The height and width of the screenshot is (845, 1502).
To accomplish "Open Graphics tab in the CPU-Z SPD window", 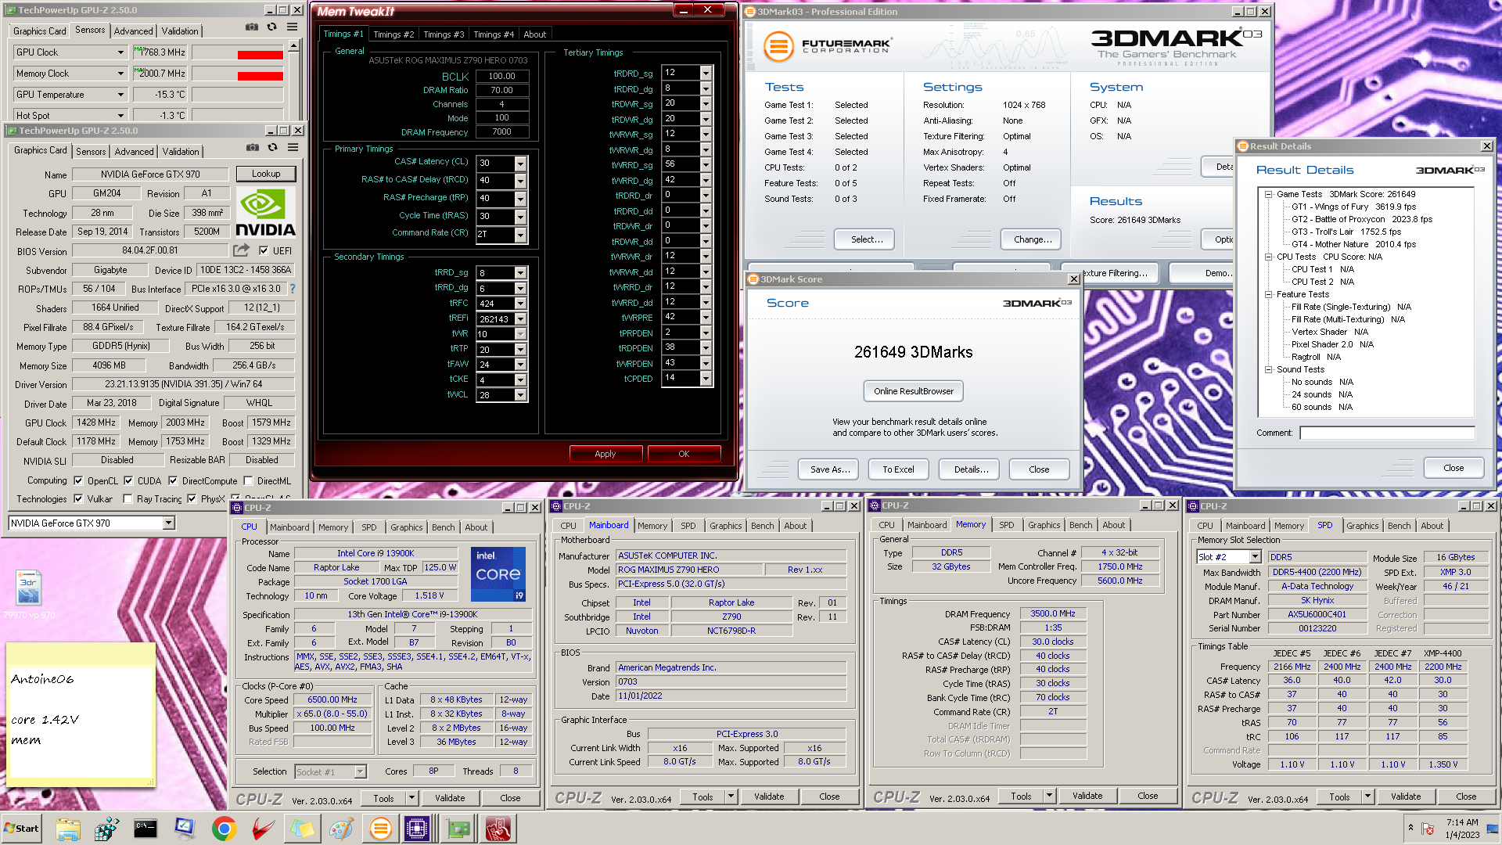I will coord(1362,526).
